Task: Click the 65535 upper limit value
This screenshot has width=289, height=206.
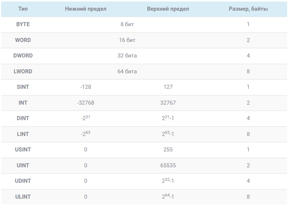Action: pos(168,165)
